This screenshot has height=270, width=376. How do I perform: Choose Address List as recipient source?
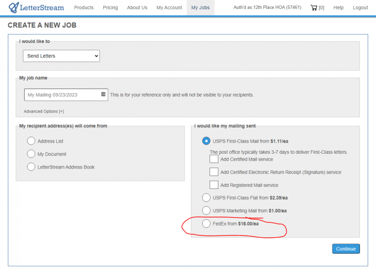31,141
